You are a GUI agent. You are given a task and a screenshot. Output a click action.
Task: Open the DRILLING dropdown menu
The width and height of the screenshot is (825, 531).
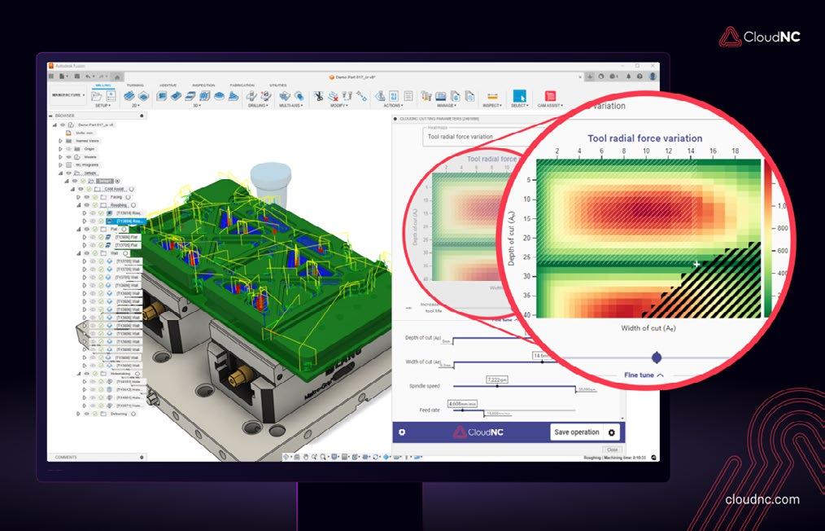258,105
